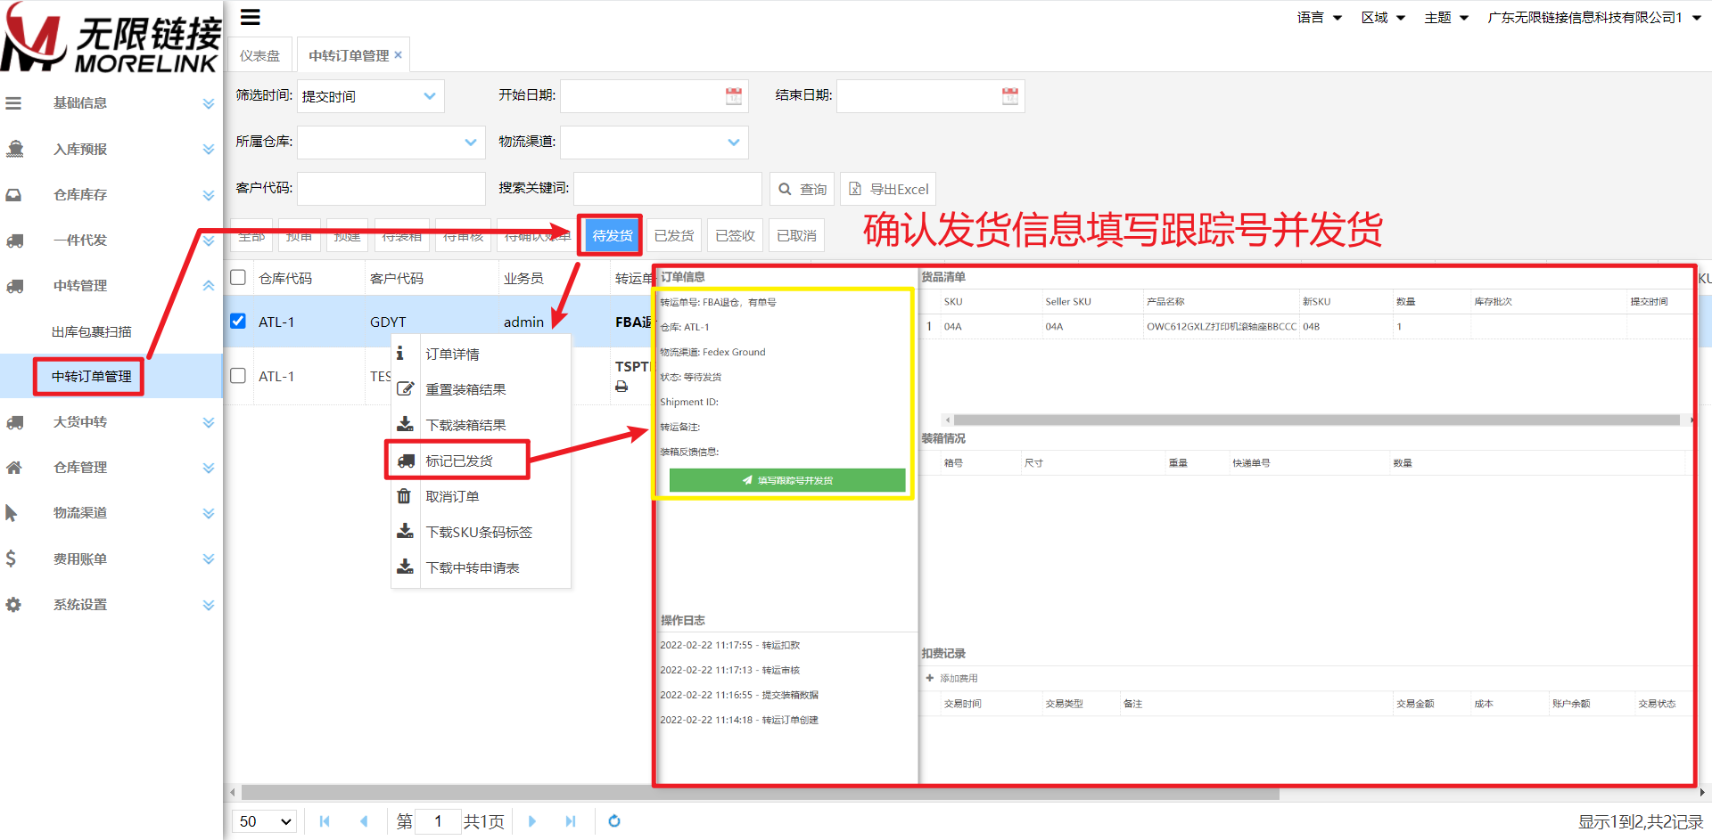Close the 中转订单管理 tab
This screenshot has height=840, width=1712.
(x=399, y=55)
